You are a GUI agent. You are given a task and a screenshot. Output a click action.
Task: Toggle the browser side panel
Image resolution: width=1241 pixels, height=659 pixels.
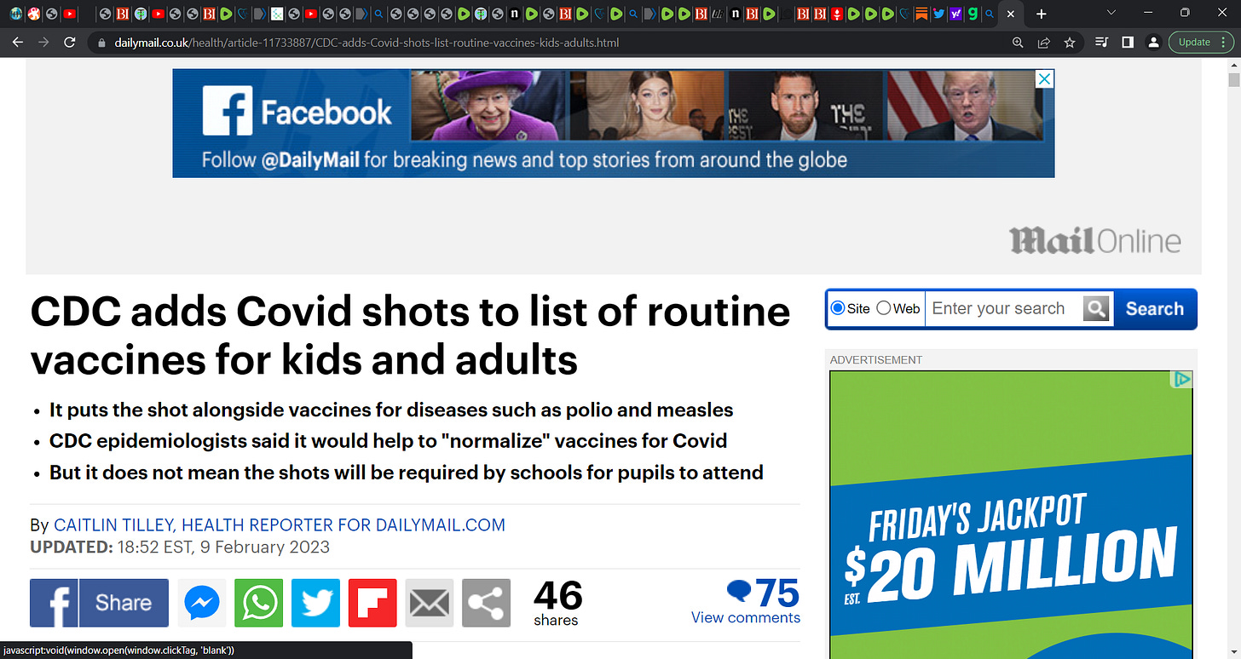click(x=1128, y=43)
